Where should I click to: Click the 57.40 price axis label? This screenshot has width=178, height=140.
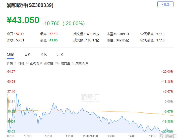(x=11, y=92)
